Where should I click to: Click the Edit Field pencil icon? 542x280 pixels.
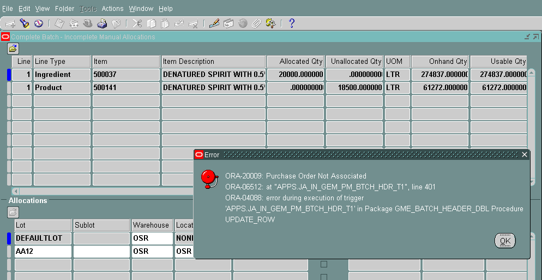tap(214, 23)
